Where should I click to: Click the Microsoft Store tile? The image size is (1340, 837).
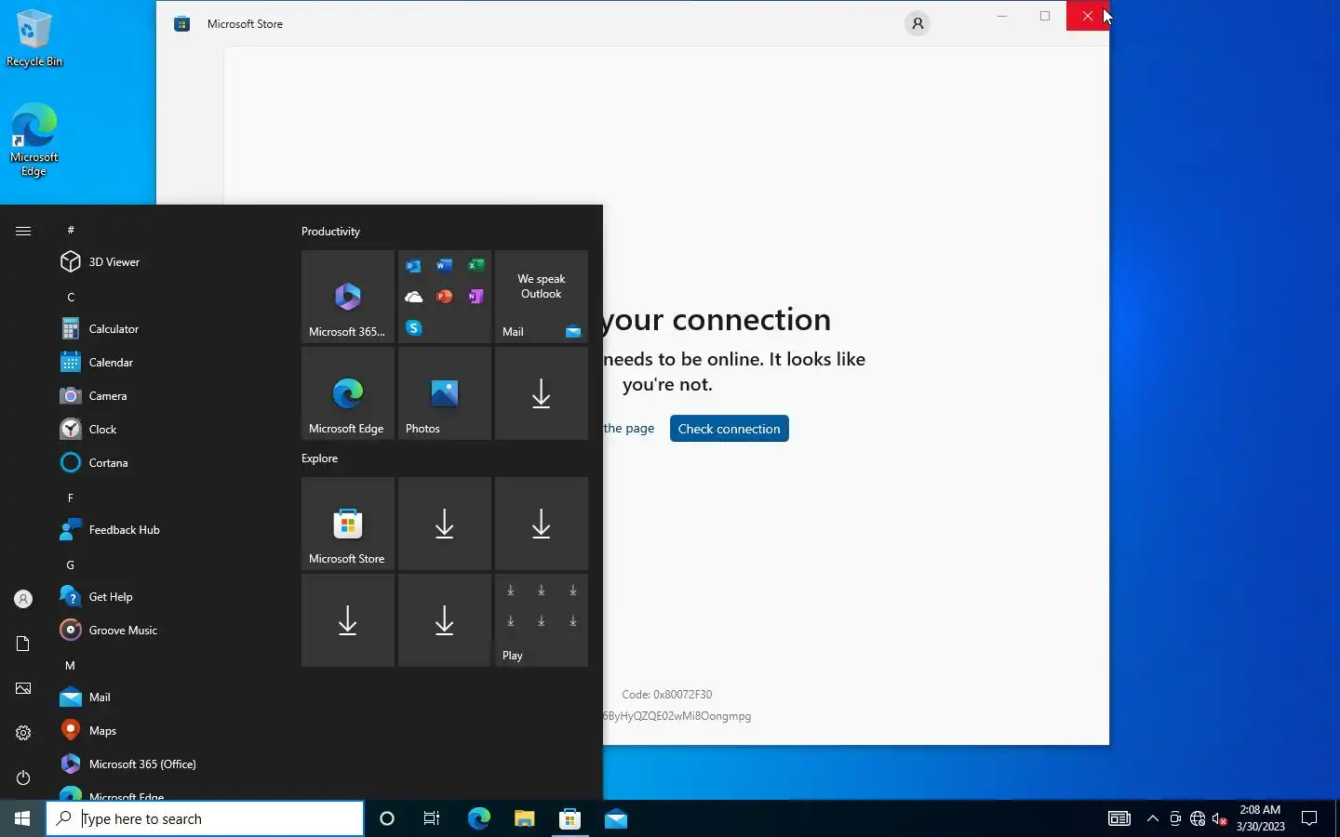click(x=348, y=524)
